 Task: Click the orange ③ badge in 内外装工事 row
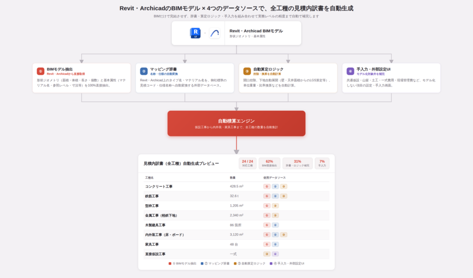coord(284,235)
